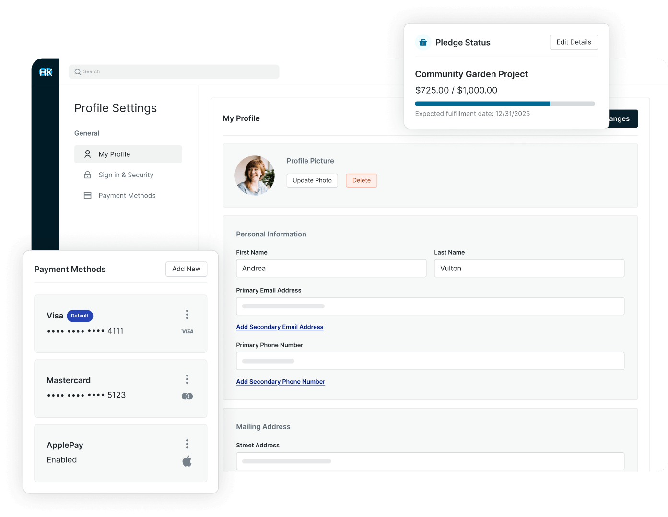This screenshot has width=668, height=517.
Task: Click the padlock icon for Sign in & Security
Action: (88, 175)
